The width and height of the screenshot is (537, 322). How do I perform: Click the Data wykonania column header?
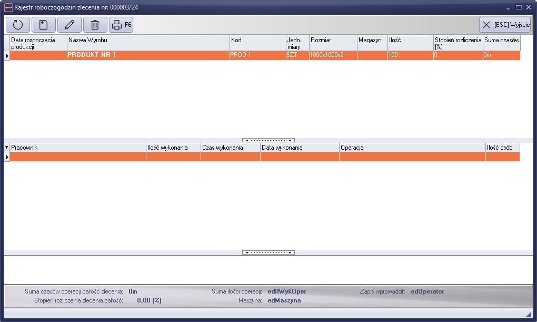tap(300, 148)
